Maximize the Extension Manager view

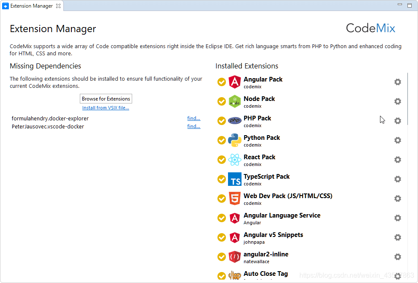(x=410, y=5)
